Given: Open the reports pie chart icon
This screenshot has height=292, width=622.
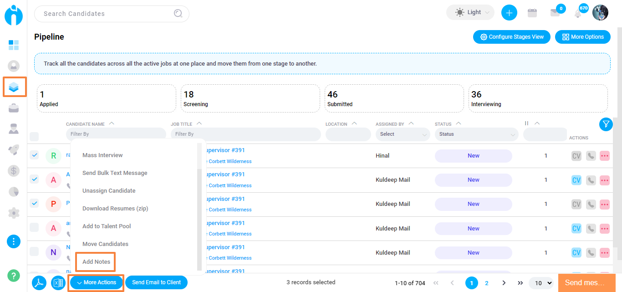Looking at the screenshot, I should coord(14,192).
